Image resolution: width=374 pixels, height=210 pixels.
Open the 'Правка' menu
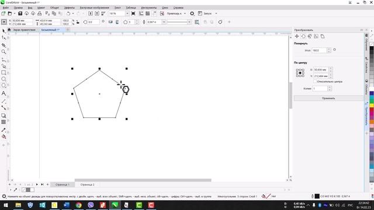click(18, 8)
